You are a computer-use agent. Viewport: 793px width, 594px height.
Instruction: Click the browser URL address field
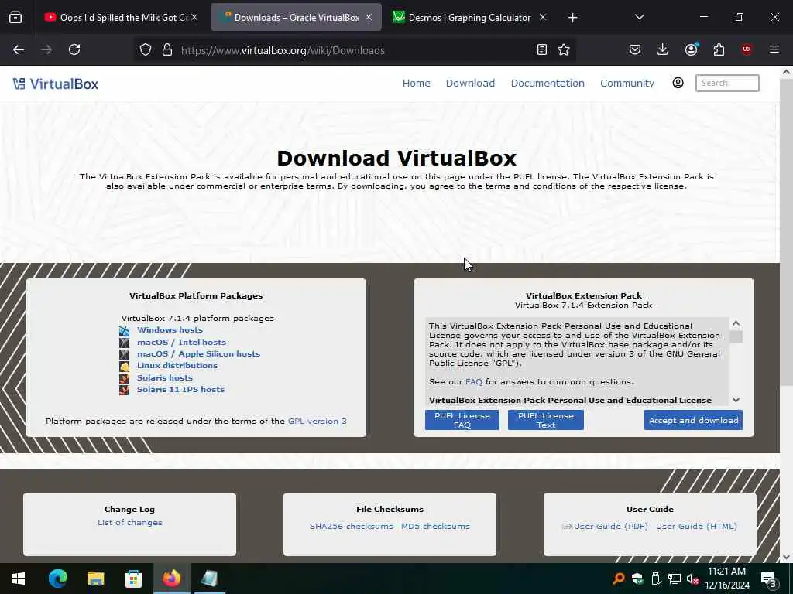354,50
